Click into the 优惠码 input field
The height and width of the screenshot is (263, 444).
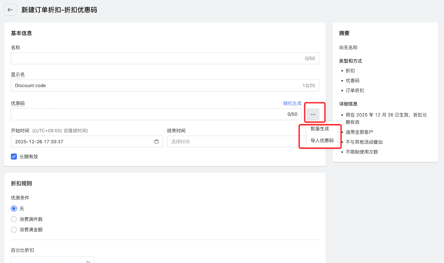point(147,114)
